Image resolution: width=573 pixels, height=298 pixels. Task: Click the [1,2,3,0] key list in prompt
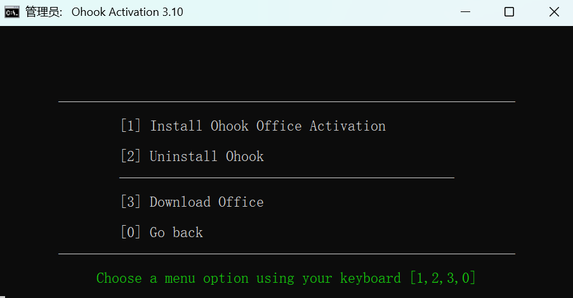(x=442, y=278)
